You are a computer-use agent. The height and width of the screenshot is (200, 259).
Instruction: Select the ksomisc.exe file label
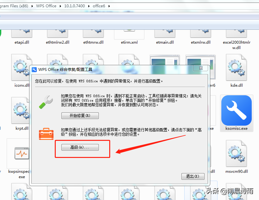pyautogui.click(x=237, y=128)
